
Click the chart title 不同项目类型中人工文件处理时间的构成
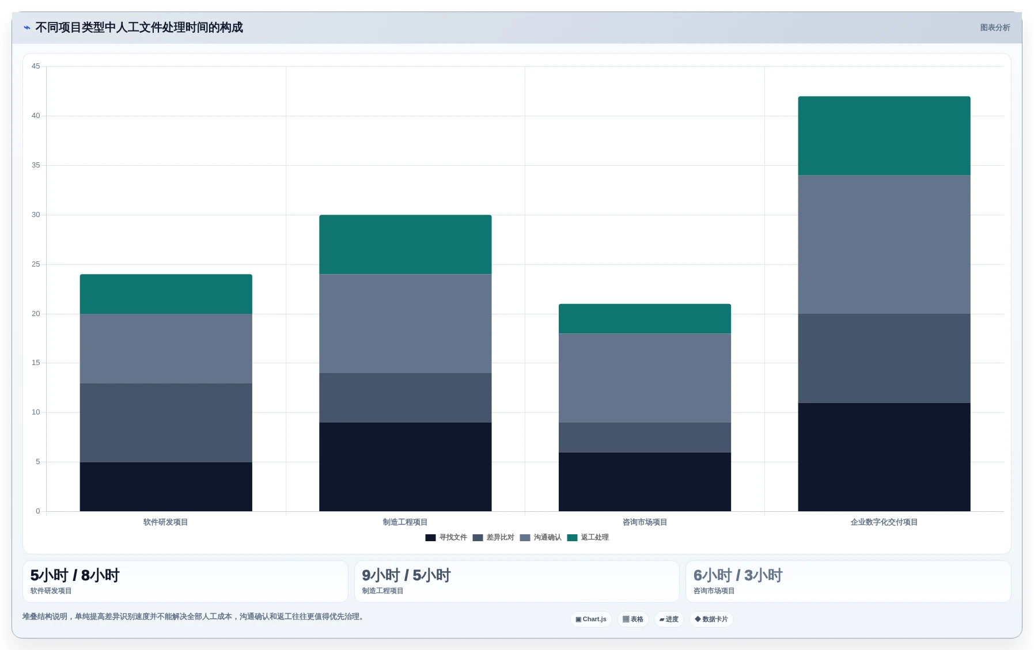[139, 28]
